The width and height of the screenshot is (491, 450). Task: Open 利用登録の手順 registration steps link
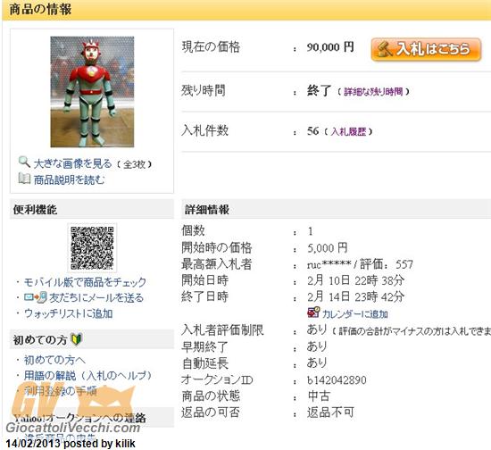point(61,391)
